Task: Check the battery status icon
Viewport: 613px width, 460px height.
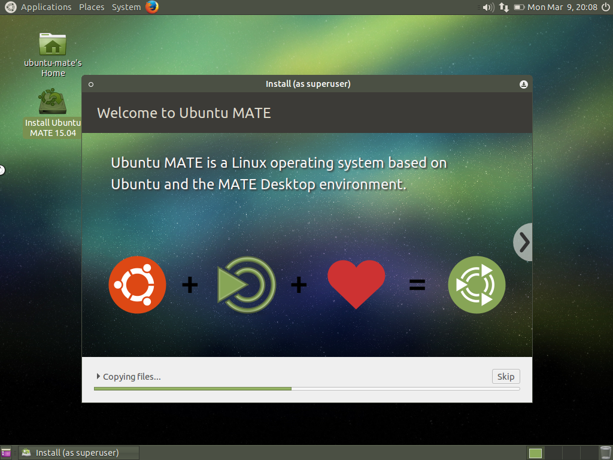Action: point(519,7)
